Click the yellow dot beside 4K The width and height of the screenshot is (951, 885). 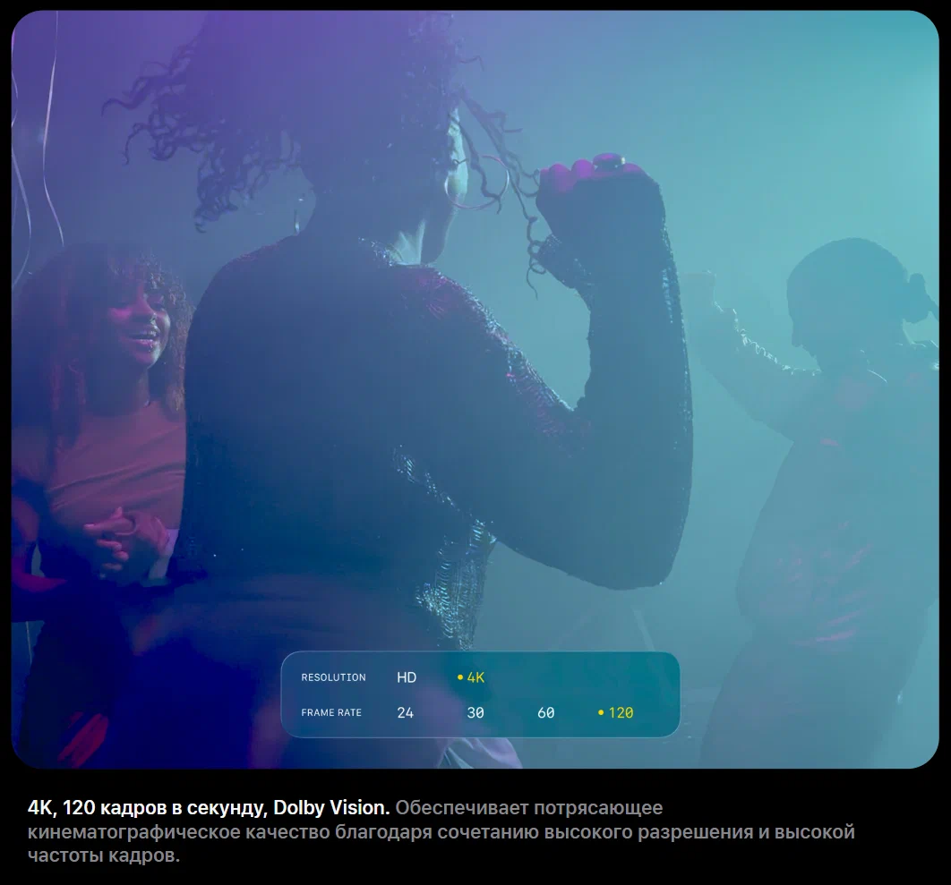(460, 677)
